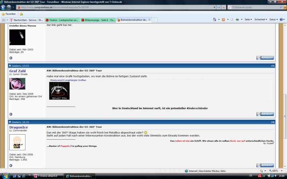Viewport: 287px width, 179px height.
Task: Expand the Print options dropdown arrow
Action: pyautogui.click(x=241, y=20)
